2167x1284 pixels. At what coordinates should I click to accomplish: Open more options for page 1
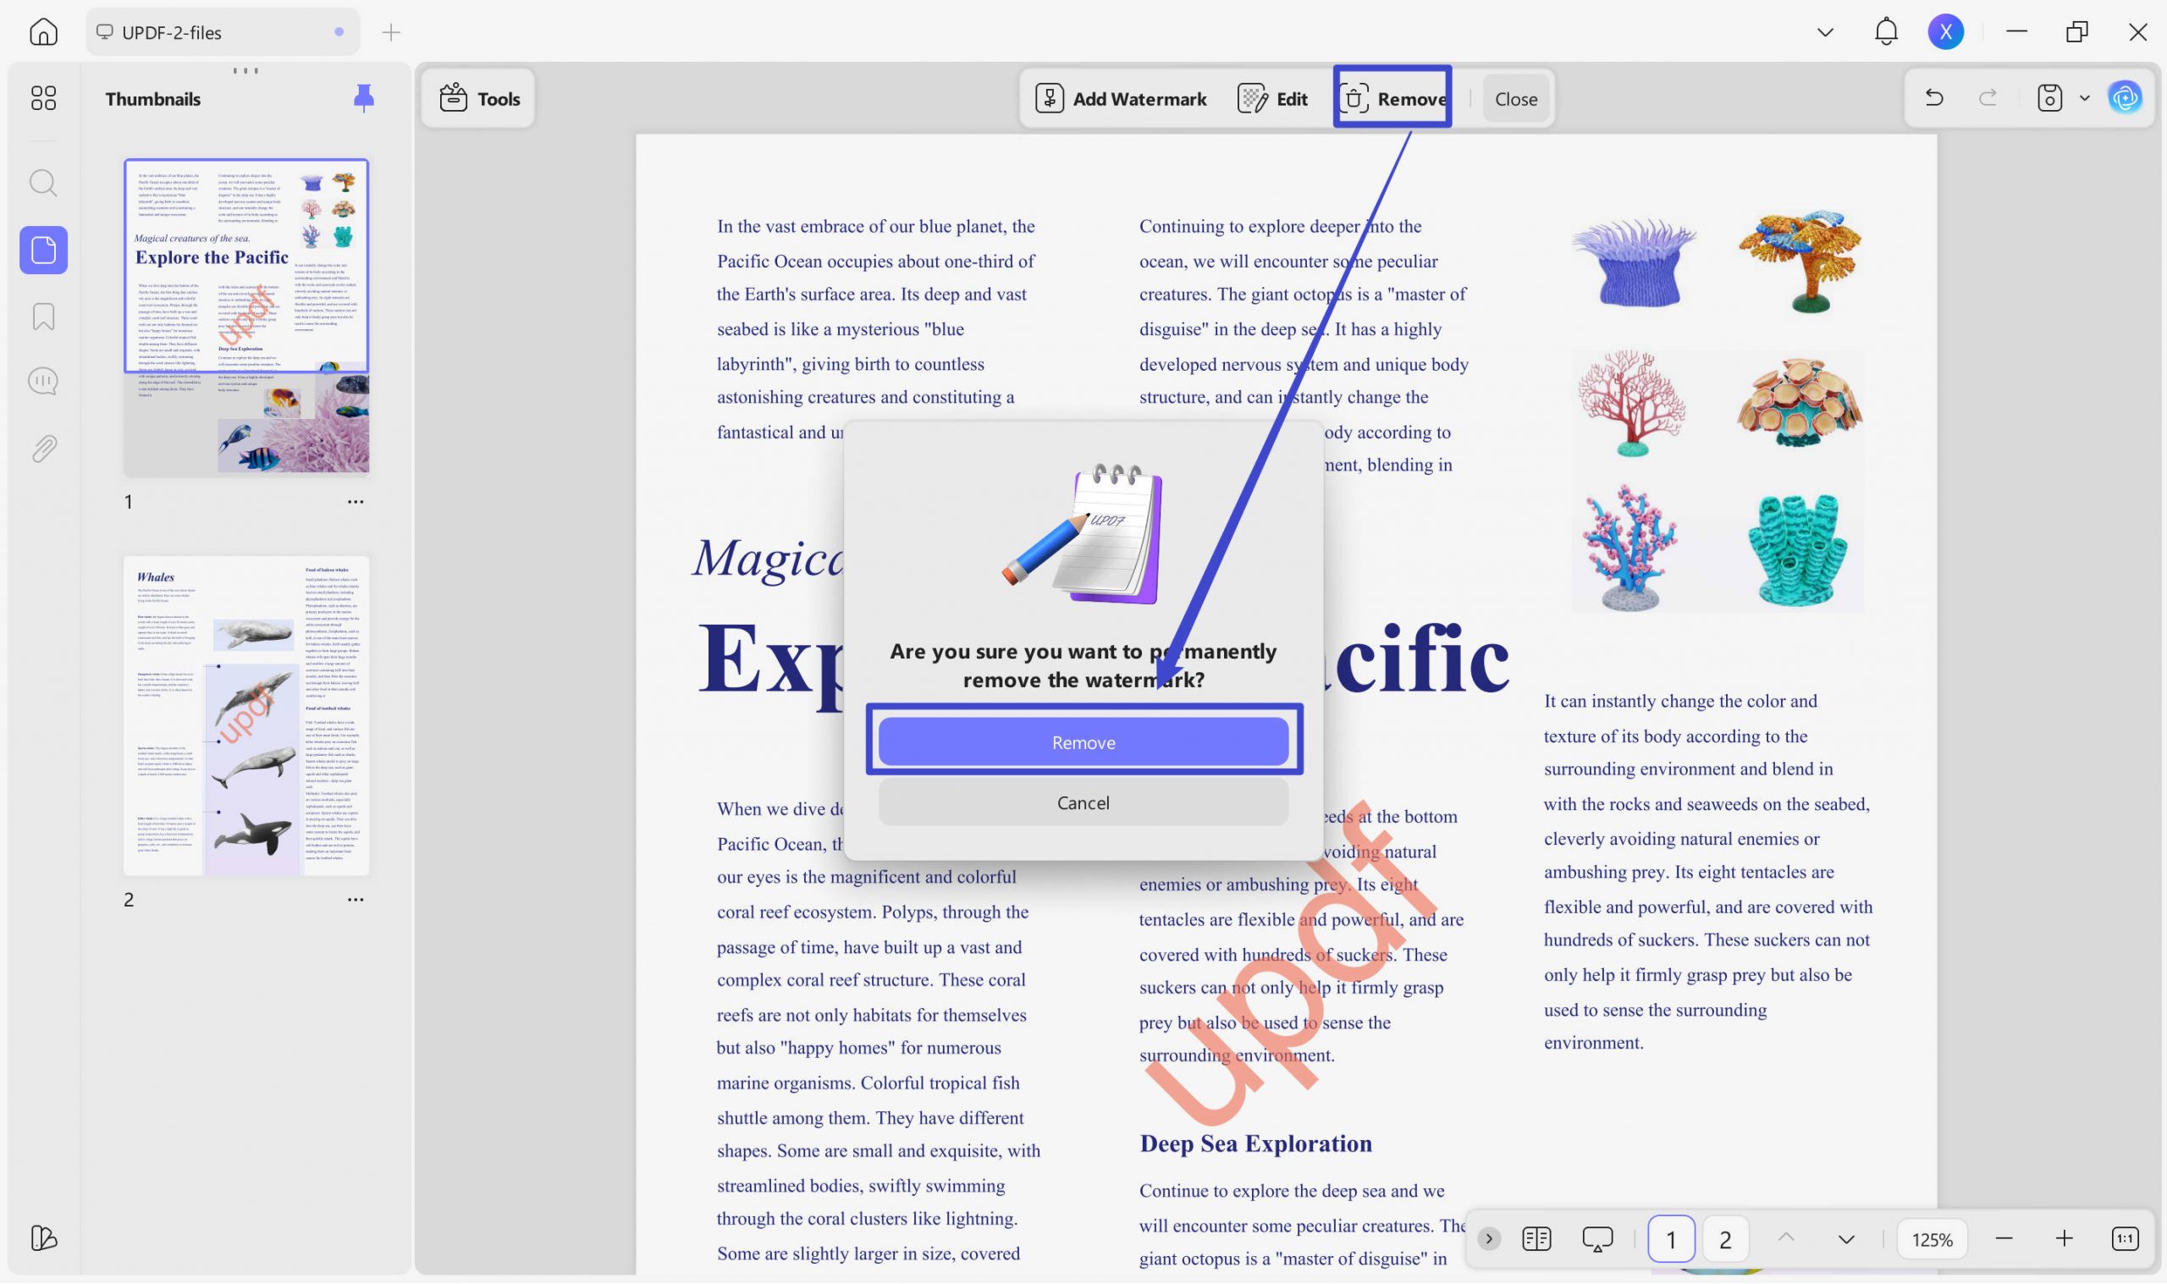[356, 502]
